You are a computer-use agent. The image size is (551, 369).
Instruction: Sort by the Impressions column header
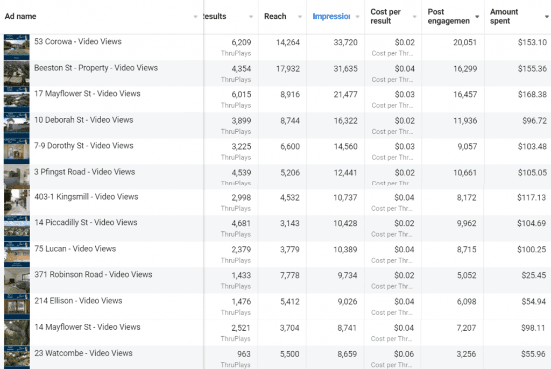click(331, 17)
